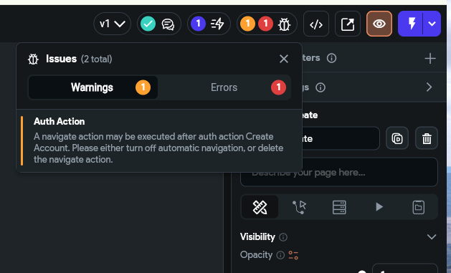Screen dimensions: 451x273
Task: Click the orange warnings badge in toolbar
Action: point(247,24)
